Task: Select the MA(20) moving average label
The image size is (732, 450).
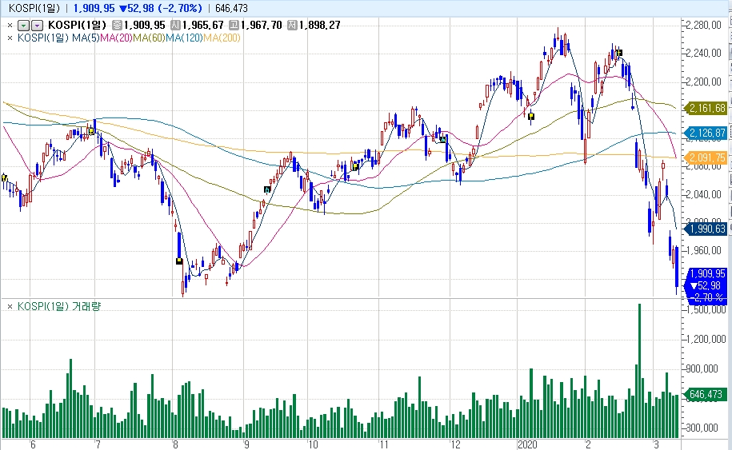Action: click(x=116, y=37)
